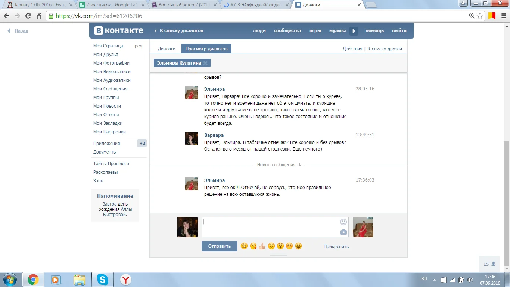Open the file explorer folder on taskbar
The image size is (510, 287).
79,280
